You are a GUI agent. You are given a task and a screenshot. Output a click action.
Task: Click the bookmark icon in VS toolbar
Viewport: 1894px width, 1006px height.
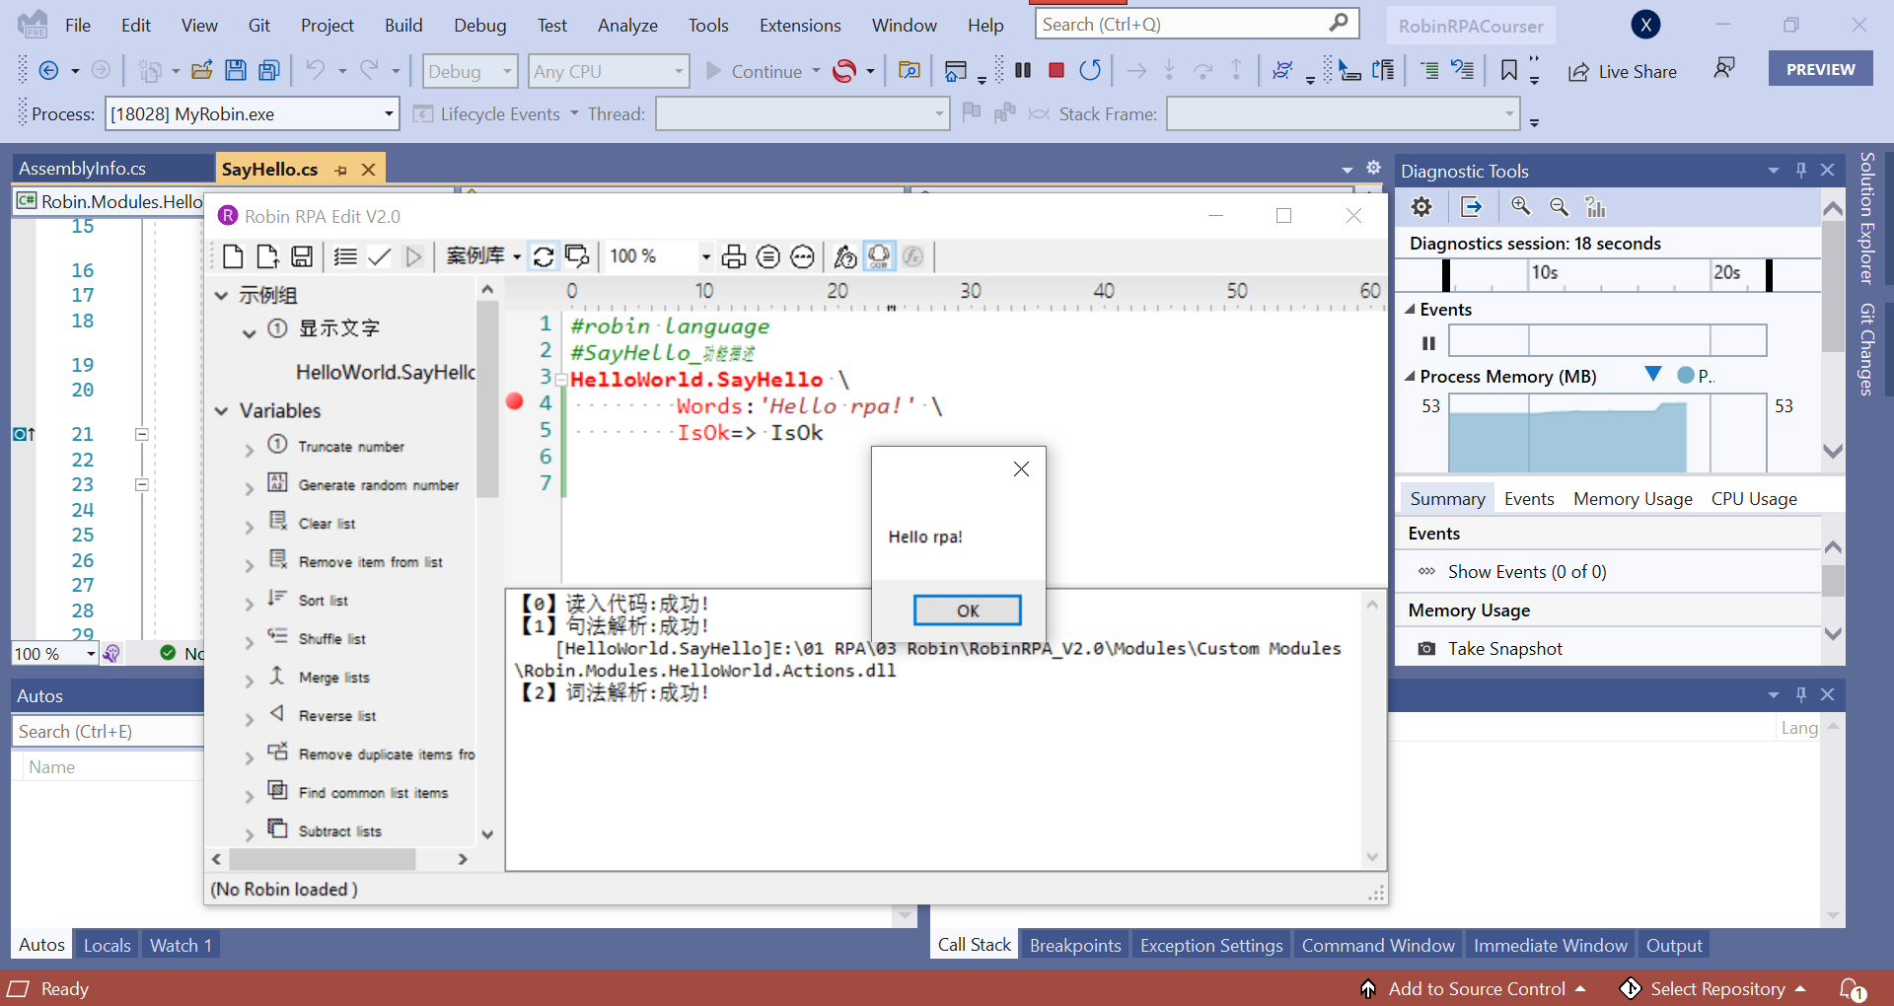tap(1508, 70)
